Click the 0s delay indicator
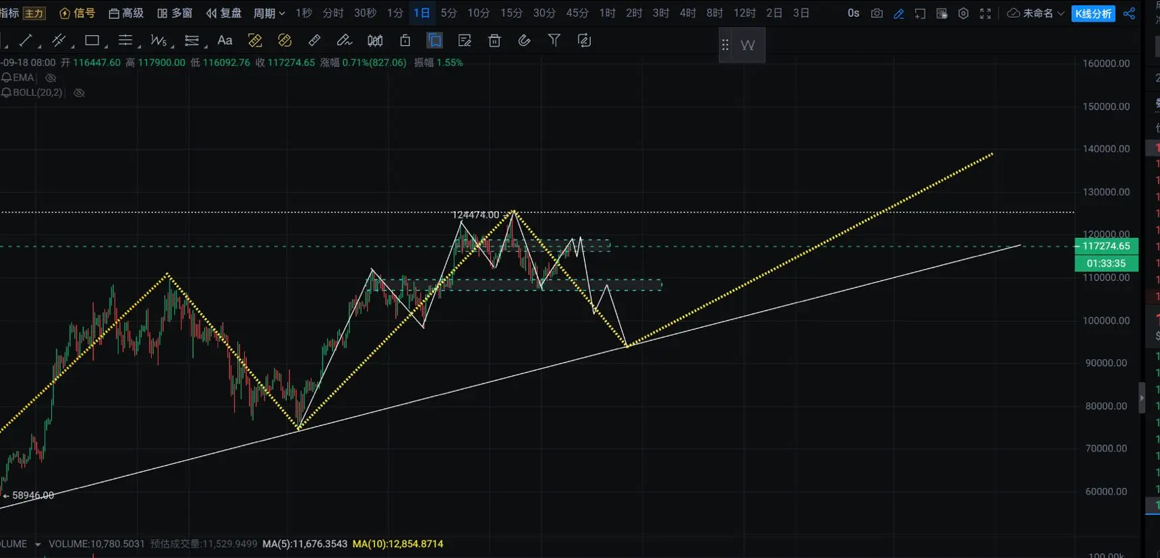 pos(853,13)
